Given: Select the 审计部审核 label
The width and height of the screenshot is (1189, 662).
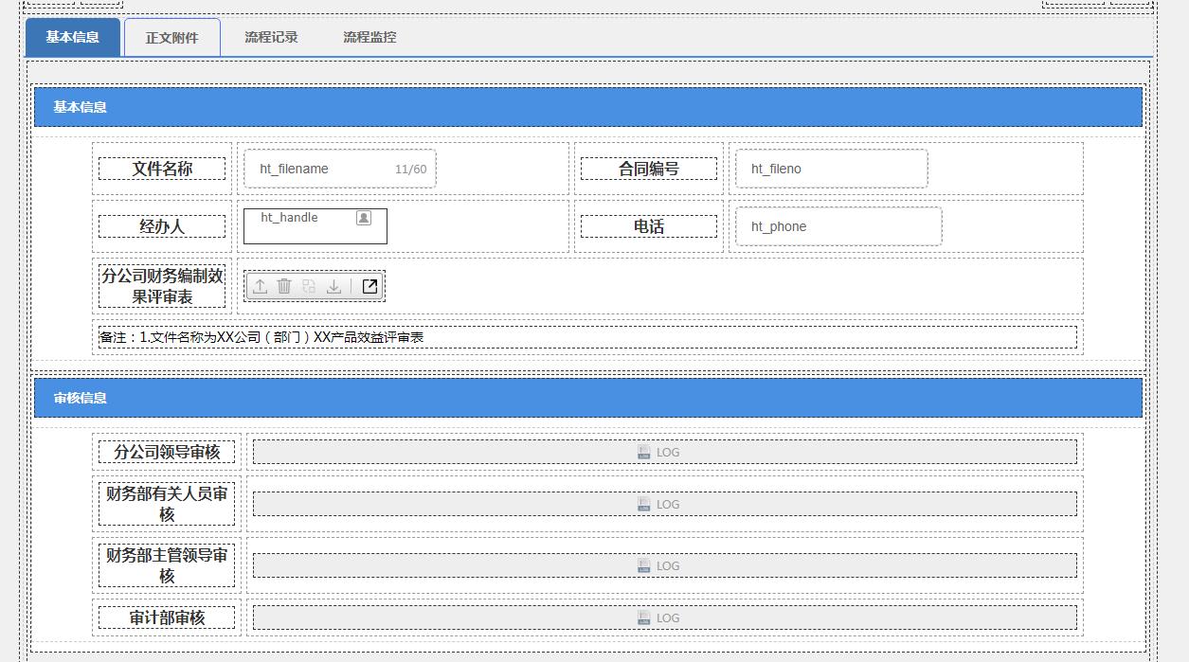Looking at the screenshot, I should 167,617.
